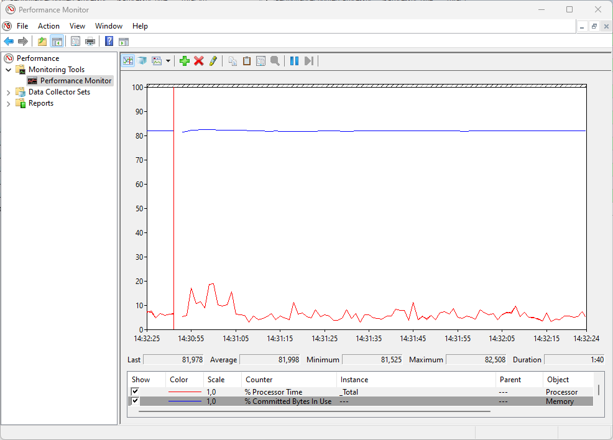The height and width of the screenshot is (440, 613).
Task: Click the Maximum value field 82,508
Action: (476, 359)
